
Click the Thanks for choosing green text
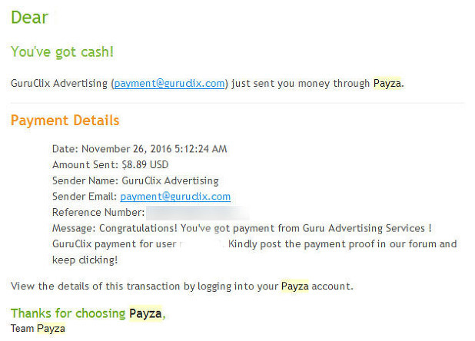(68, 313)
